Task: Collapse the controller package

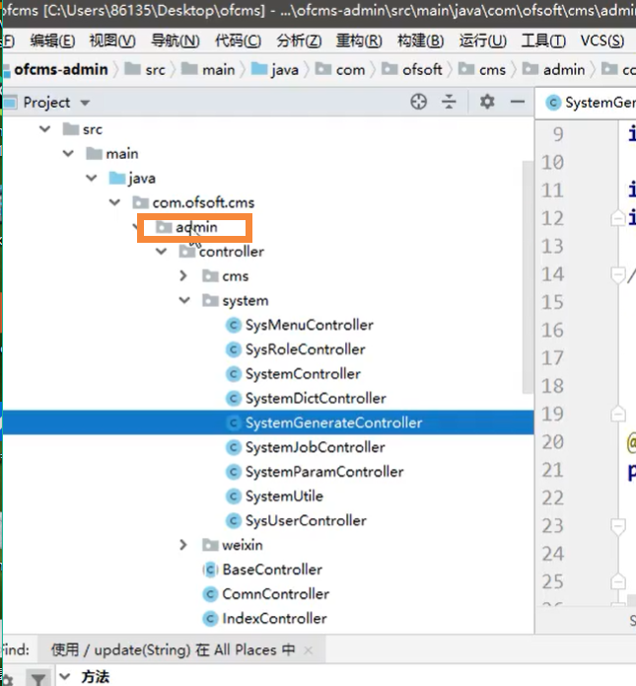Action: point(162,252)
